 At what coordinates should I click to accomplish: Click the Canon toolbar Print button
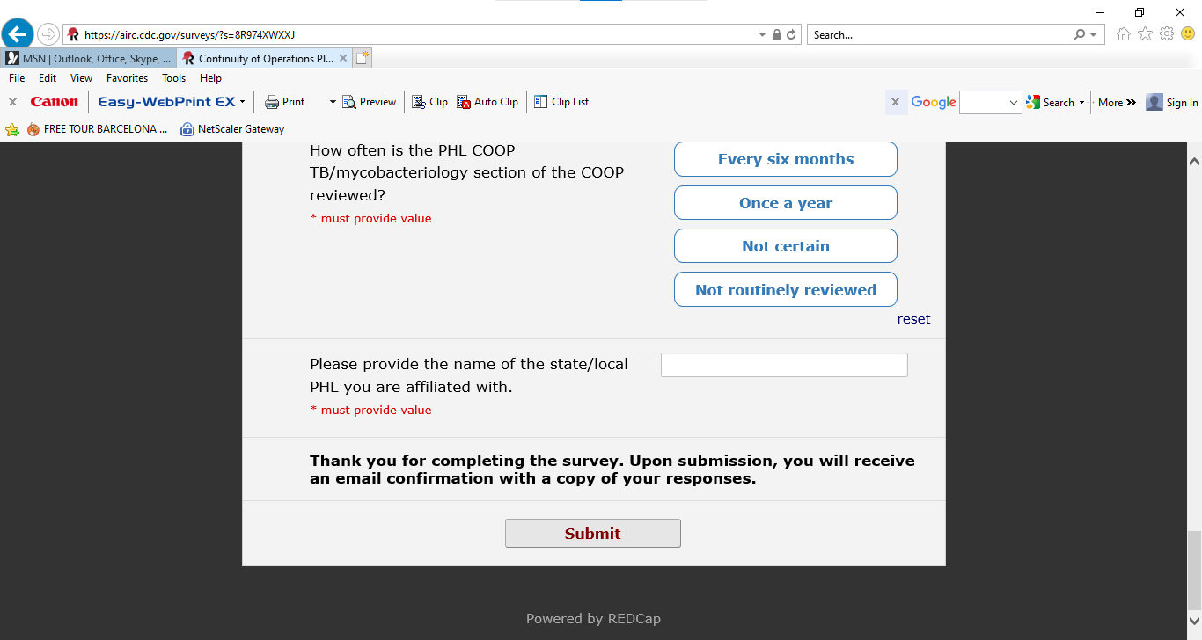(x=285, y=102)
